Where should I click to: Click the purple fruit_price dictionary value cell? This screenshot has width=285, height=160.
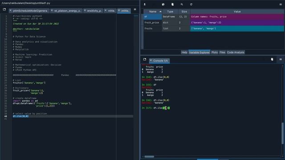pyautogui.click(x=237, y=23)
